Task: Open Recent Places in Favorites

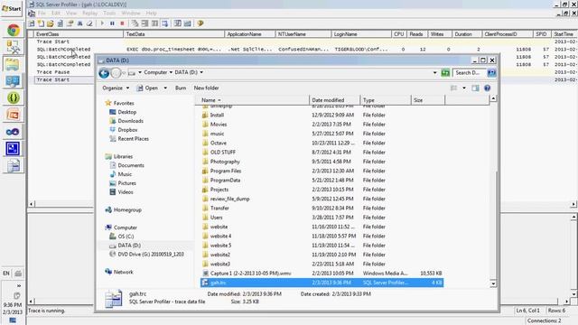Action: coord(129,139)
